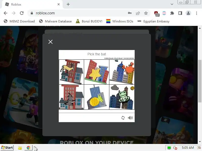Open the saved passwords key icon
The height and width of the screenshot is (151, 202).
pos(130,13)
